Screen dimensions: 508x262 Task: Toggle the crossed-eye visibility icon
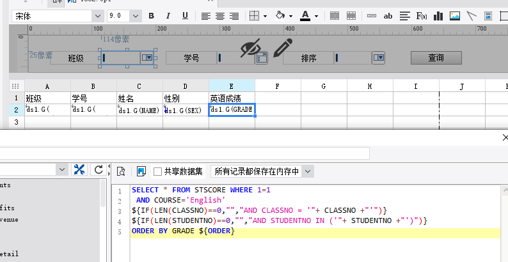point(251,48)
